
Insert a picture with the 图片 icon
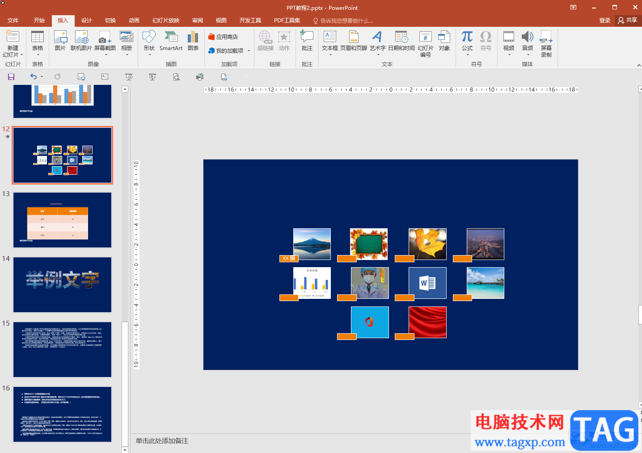pos(60,41)
